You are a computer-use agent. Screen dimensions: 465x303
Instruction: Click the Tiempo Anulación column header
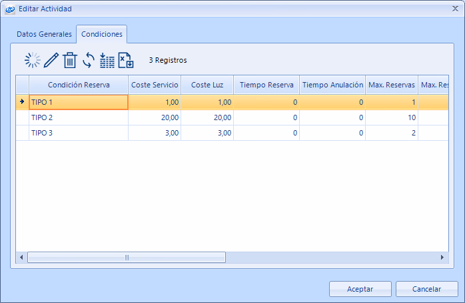(x=332, y=85)
